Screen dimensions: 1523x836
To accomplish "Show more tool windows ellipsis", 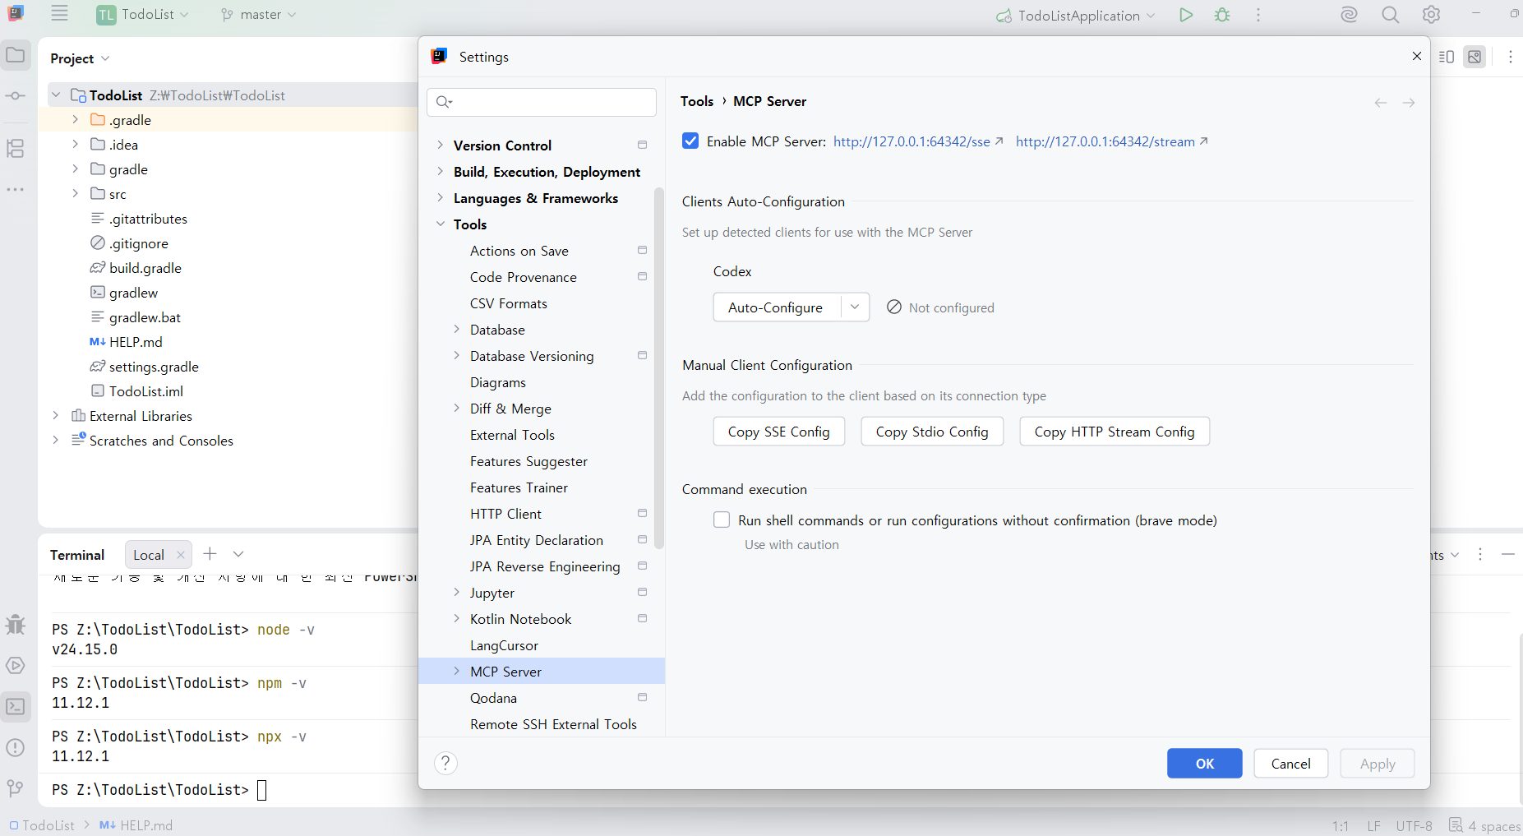I will pyautogui.click(x=16, y=189).
